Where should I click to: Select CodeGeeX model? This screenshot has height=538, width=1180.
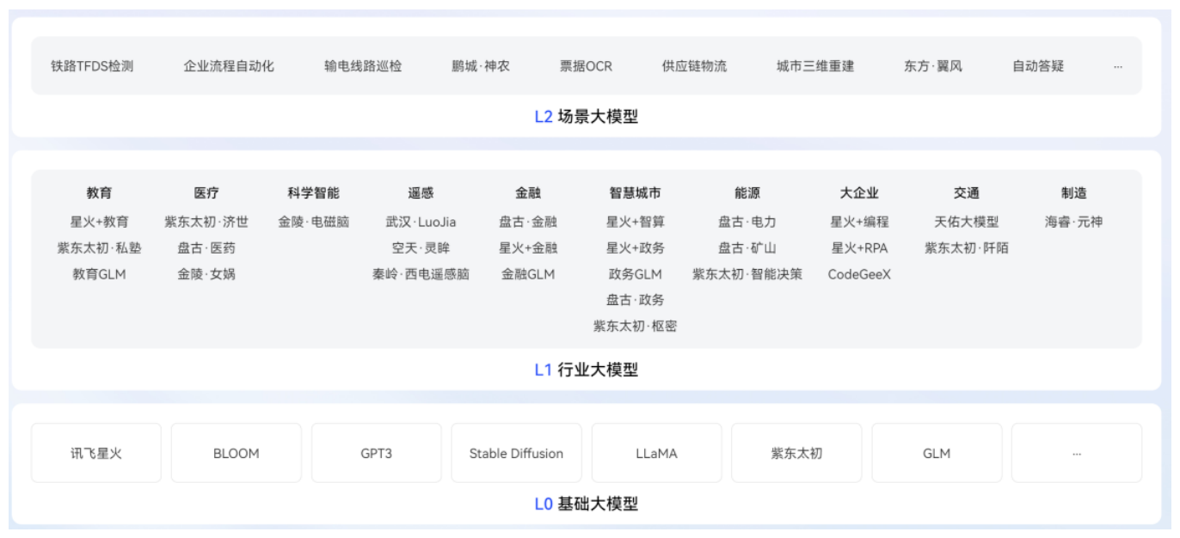tap(859, 274)
